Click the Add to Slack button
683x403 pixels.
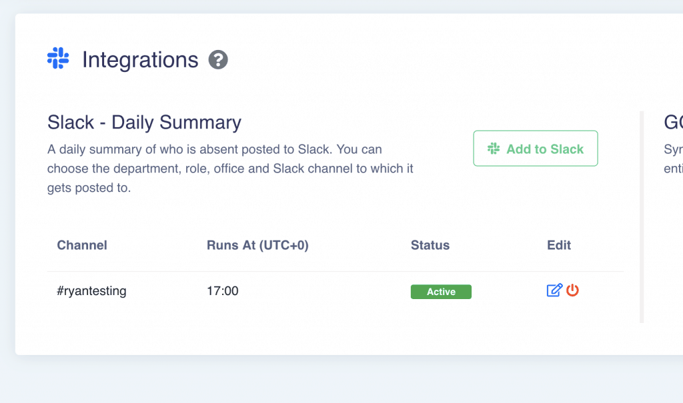(536, 149)
